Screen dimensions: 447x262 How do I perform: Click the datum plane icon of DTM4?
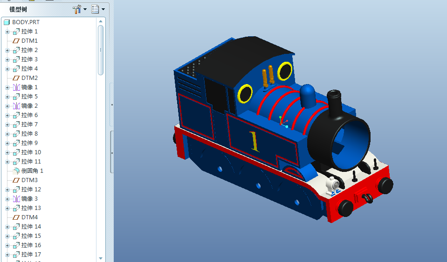point(16,217)
